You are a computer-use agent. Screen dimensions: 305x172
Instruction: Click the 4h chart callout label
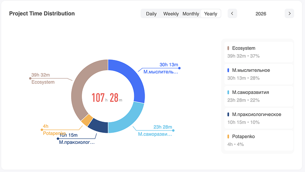tap(46, 126)
